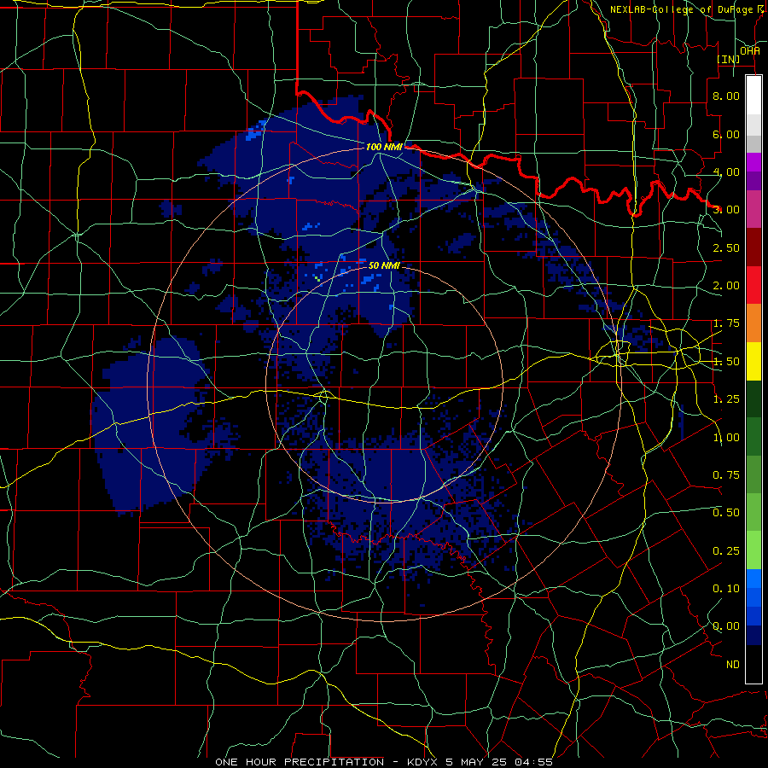The width and height of the screenshot is (768, 768).
Task: Select the bright red legend swatch
Action: tap(753, 285)
